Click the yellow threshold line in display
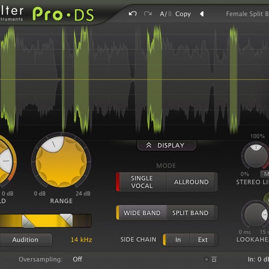The width and height of the screenshot is (269, 269). point(134,79)
